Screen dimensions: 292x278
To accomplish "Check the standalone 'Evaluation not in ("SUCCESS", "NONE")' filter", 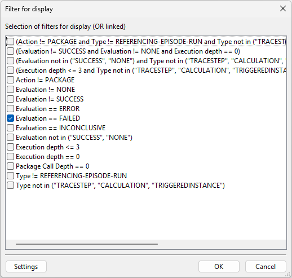I will pos(10,138).
